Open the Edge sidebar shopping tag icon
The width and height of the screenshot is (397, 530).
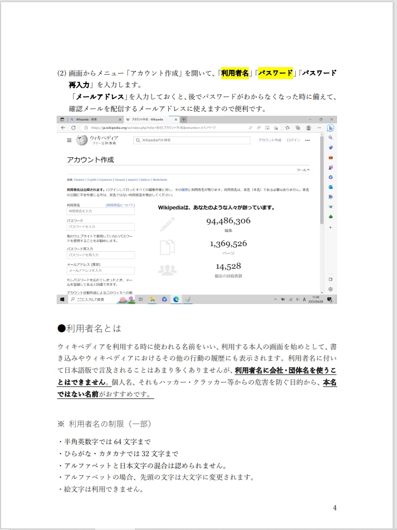(x=331, y=147)
